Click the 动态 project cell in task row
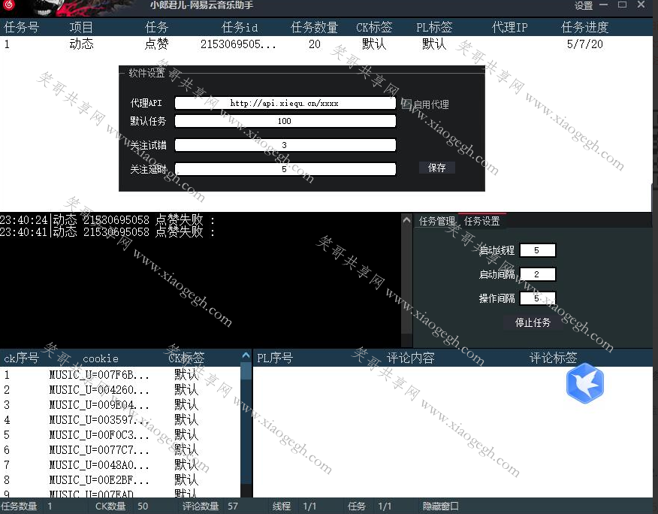The height and width of the screenshot is (514, 658). click(81, 44)
